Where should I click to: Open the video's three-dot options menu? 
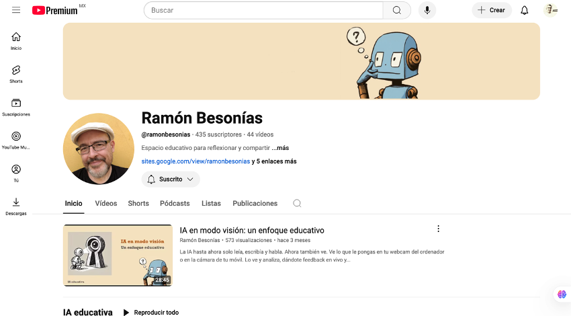pos(438,229)
